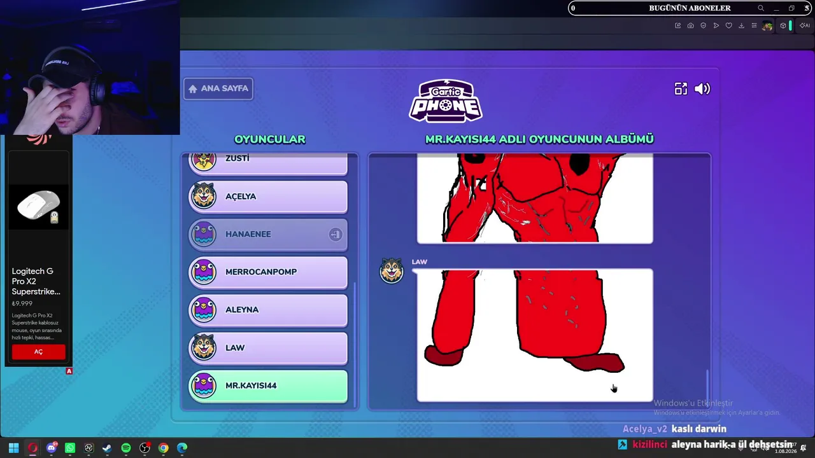815x458 pixels.
Task: Mute the game sound speaker icon
Action: tap(702, 89)
